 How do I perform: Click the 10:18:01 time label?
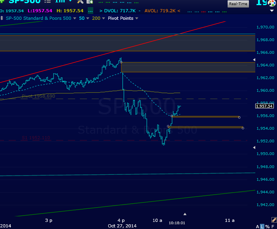pos(177,223)
